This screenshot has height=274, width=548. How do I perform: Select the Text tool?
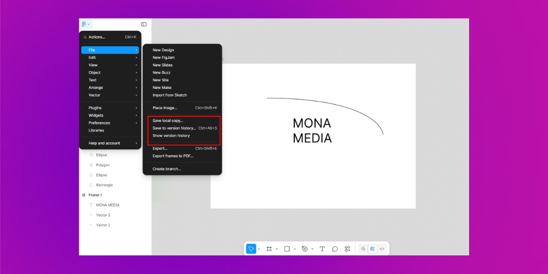click(x=322, y=249)
